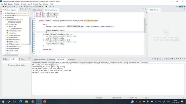Click the Run green circle toolbar icon

40,7
